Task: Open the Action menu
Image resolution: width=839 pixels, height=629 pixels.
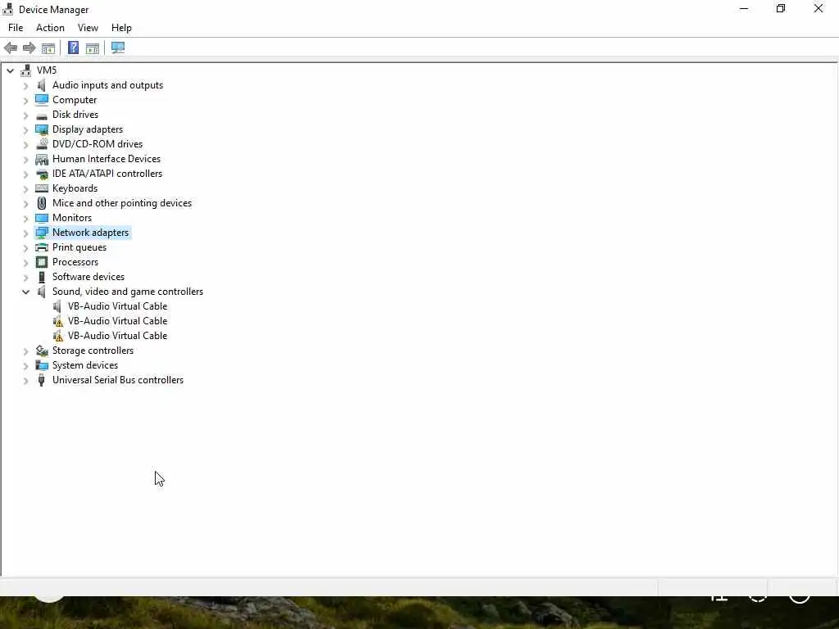Action: (x=50, y=28)
